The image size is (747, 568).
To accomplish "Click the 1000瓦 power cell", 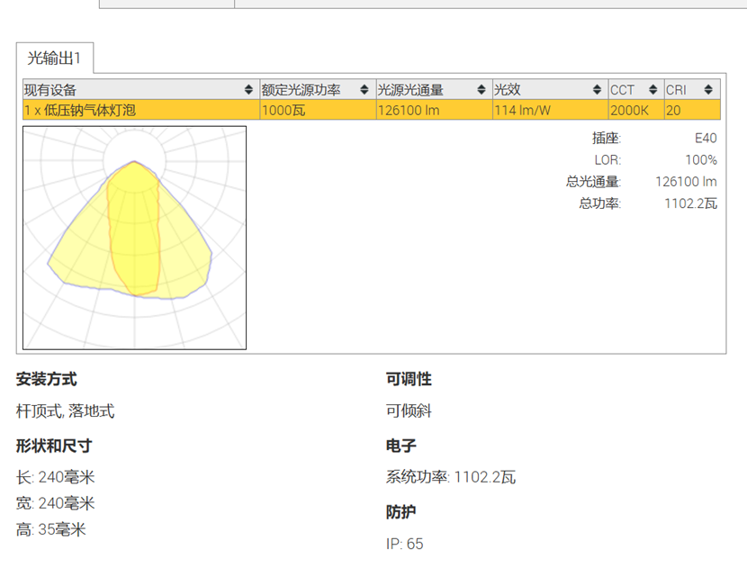I will point(318,110).
